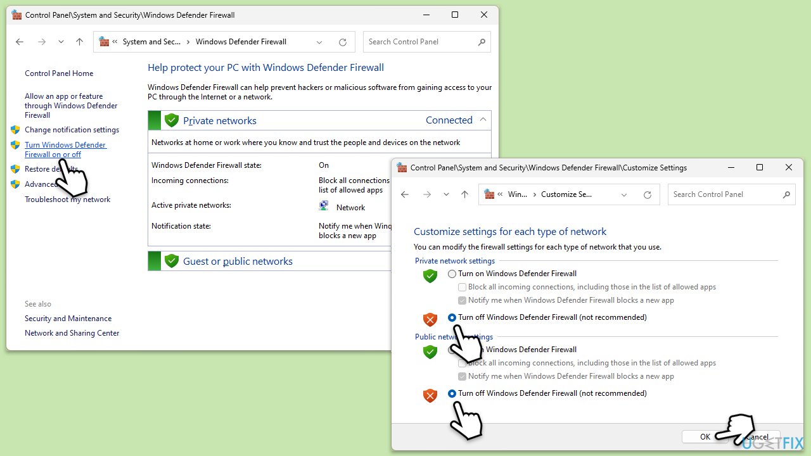Image resolution: width=811 pixels, height=456 pixels.
Task: Toggle Notify me checkbox for public network
Action: pos(463,376)
